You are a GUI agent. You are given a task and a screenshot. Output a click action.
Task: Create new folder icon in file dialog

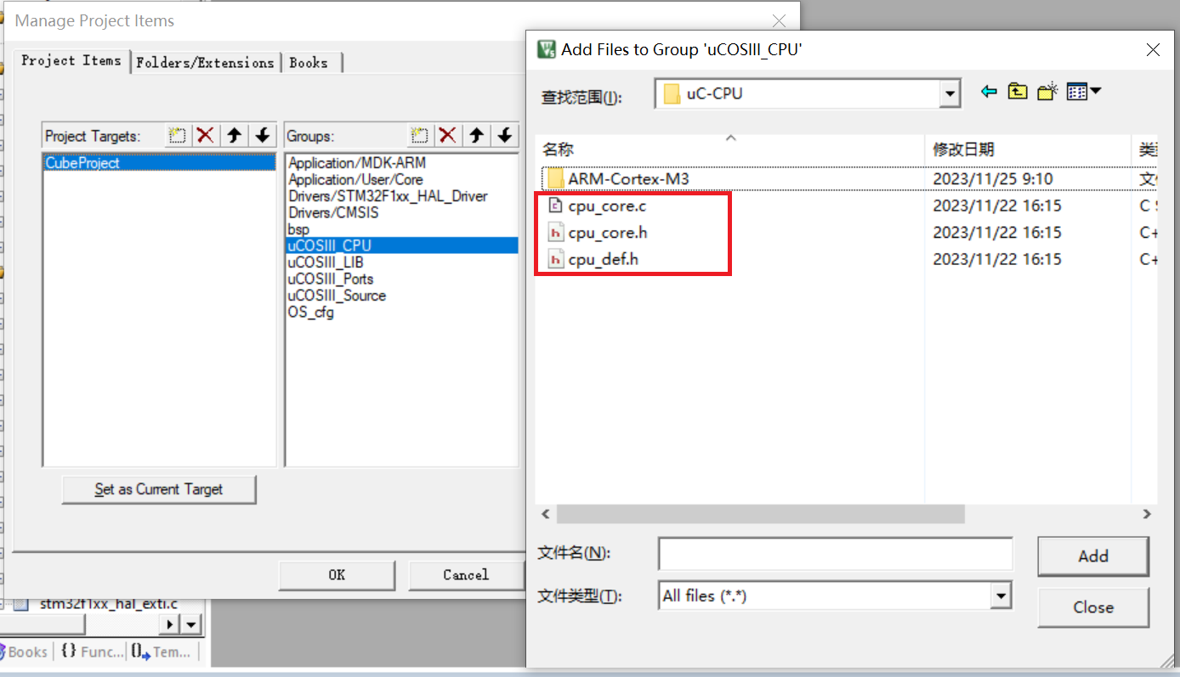pos(1047,92)
